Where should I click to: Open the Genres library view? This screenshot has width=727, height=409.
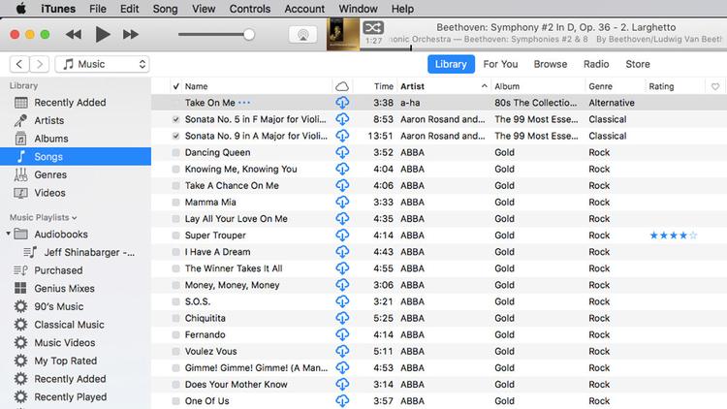76,174
